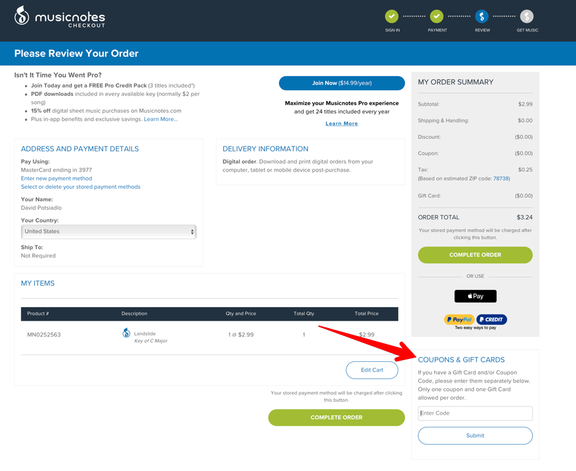Click the Gift Card ($0.00) value
Viewport: 576px width, 471px height.
(523, 196)
